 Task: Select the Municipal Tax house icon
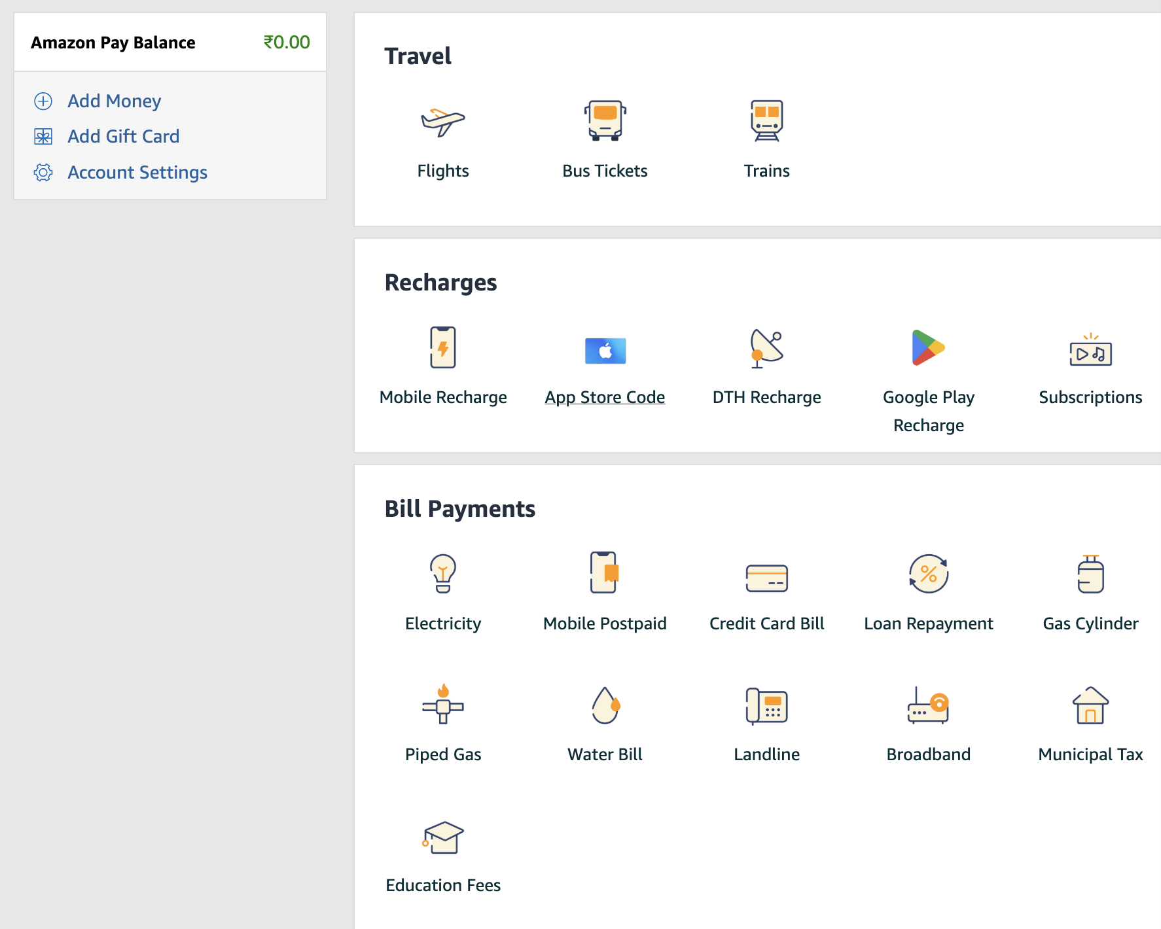click(x=1090, y=705)
